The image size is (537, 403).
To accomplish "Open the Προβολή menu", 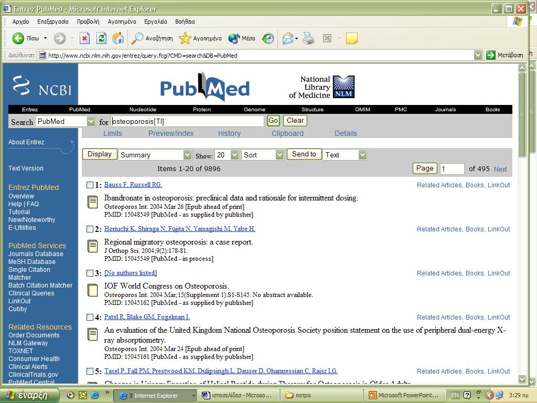I will [x=88, y=22].
